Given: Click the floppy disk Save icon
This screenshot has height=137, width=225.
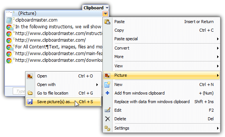Looking at the screenshot, I should tap(30, 102).
